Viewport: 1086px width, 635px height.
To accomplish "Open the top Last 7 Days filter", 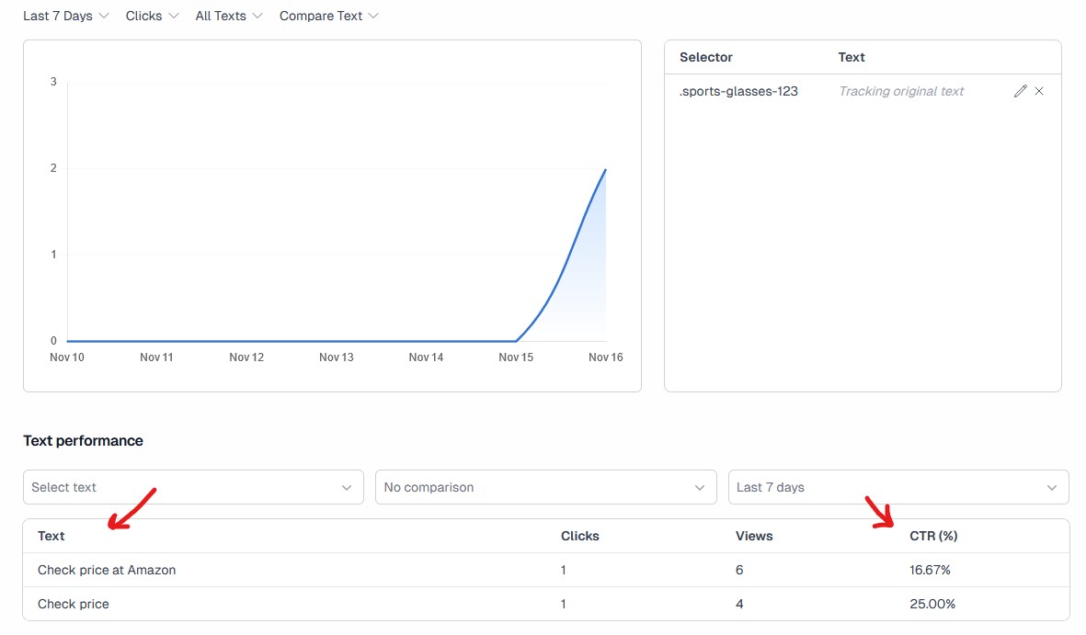I will (65, 16).
